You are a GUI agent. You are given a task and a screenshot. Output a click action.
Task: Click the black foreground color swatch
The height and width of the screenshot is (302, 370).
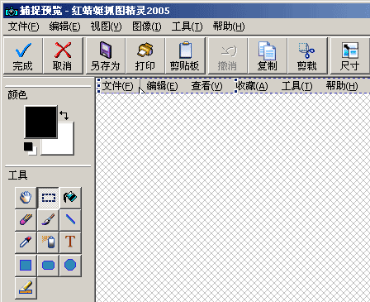coord(40,122)
